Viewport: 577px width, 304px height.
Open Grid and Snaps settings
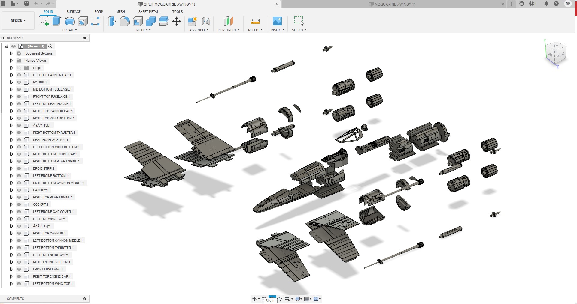tap(306, 299)
